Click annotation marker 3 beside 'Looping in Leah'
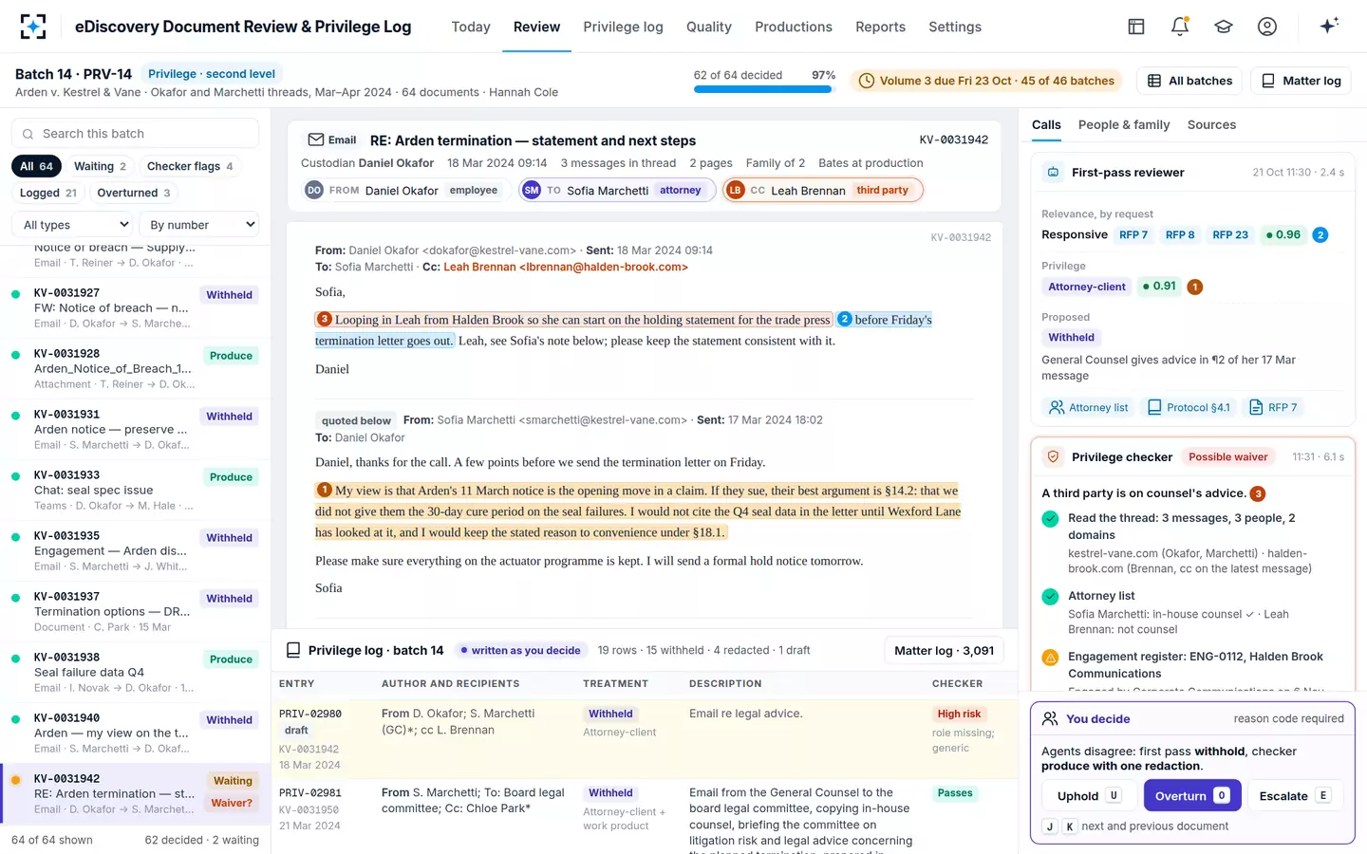This screenshot has height=854, width=1367. click(x=325, y=320)
